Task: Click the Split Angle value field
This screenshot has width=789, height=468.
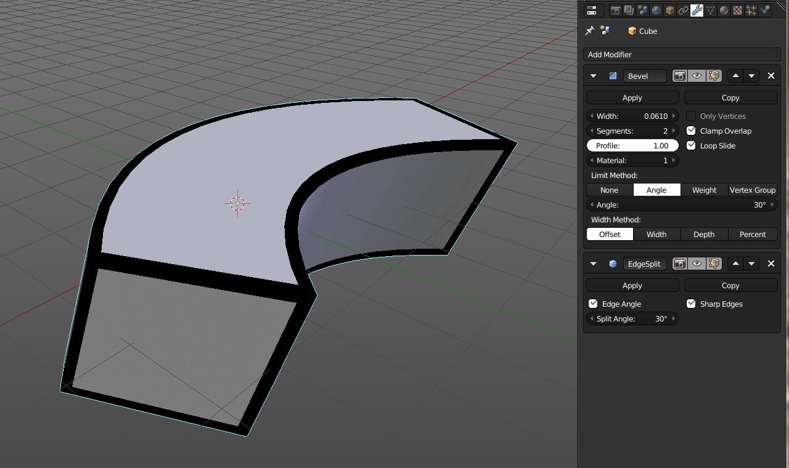Action: (x=632, y=318)
